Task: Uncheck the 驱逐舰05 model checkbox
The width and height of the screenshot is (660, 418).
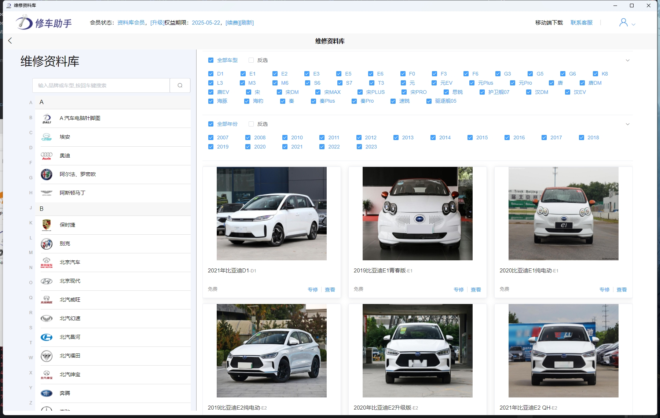Action: click(x=429, y=101)
